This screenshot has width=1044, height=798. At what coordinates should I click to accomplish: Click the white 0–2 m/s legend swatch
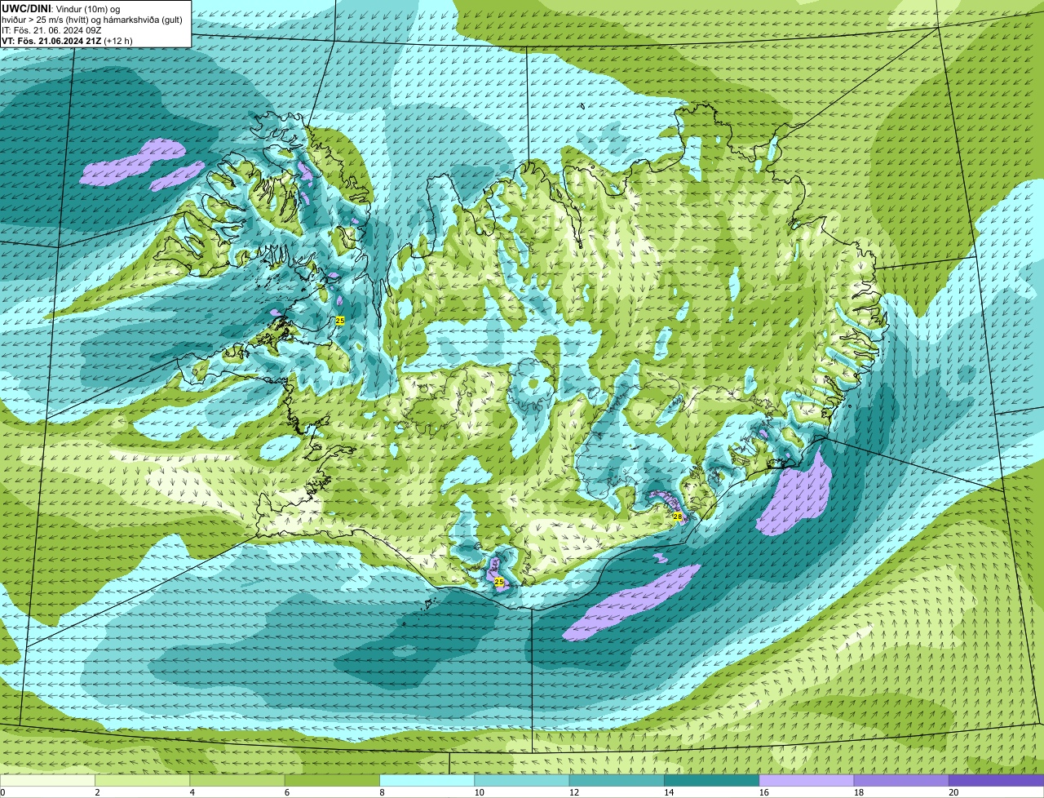[x=47, y=780]
